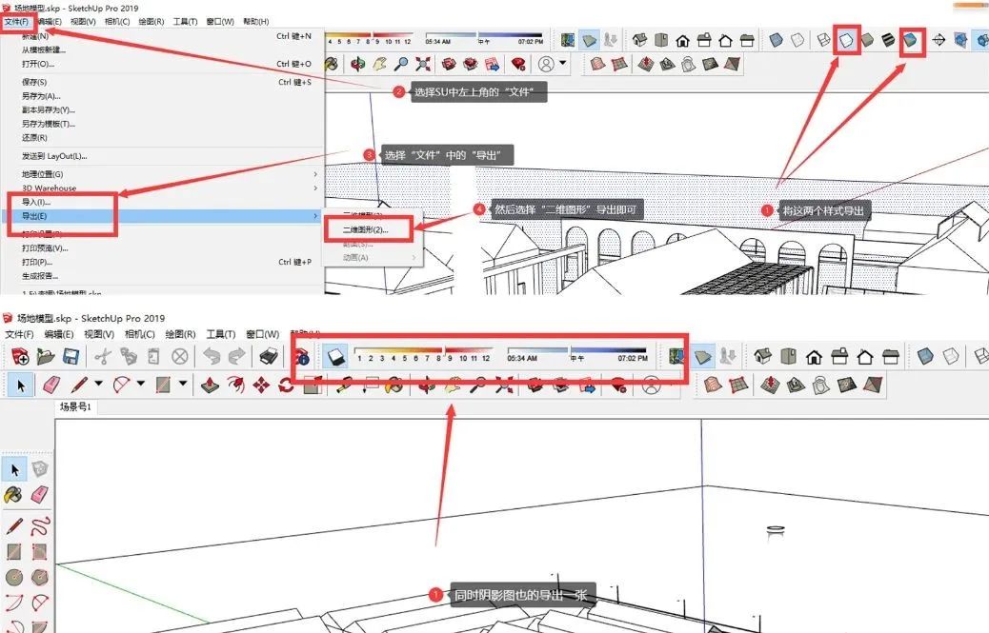Select the Rotated Rectangle tool

point(39,552)
